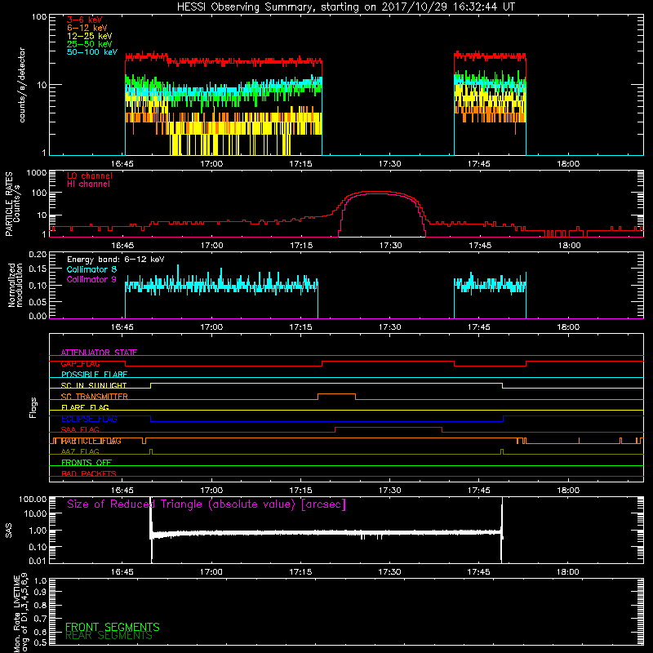
Task: Click the 100.00 tick on SAS axis
Action: point(33,499)
